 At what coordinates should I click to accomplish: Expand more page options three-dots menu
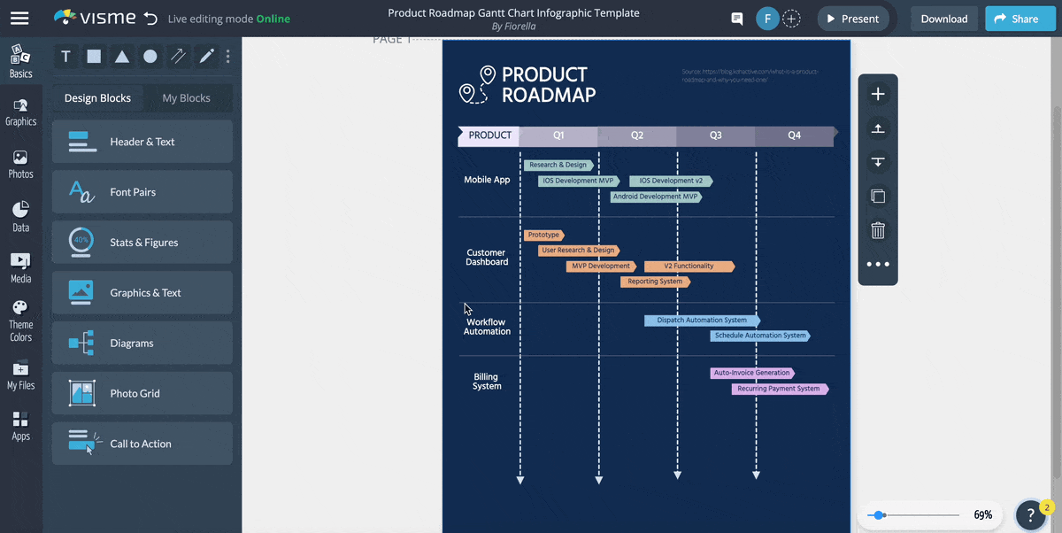(x=878, y=264)
